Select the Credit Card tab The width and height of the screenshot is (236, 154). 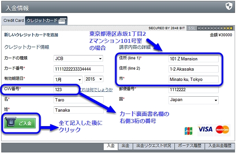pos(13,20)
